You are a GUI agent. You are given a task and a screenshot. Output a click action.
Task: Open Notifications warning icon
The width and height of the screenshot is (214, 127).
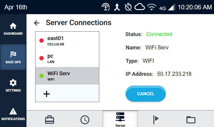point(13,114)
